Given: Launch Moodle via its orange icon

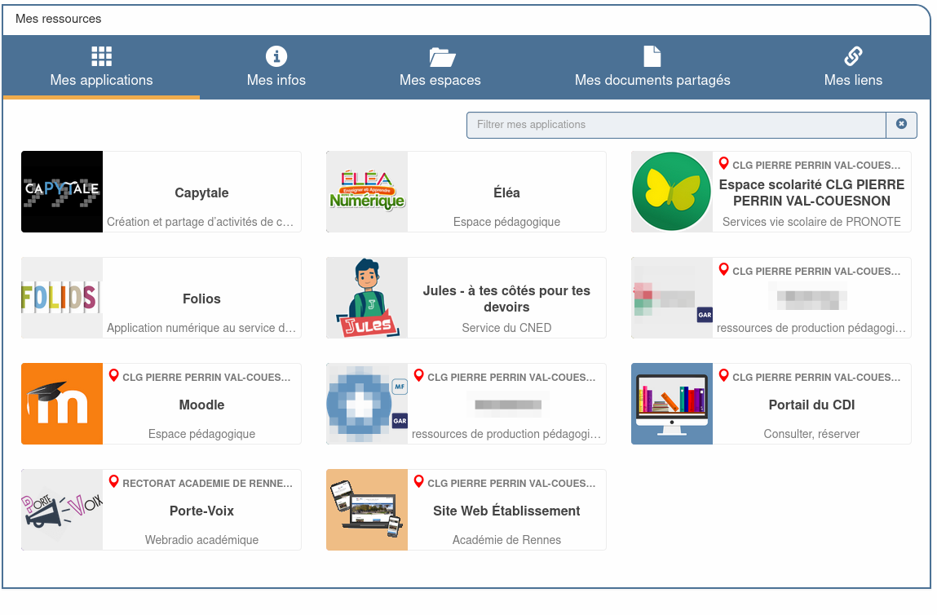Looking at the screenshot, I should click(62, 404).
